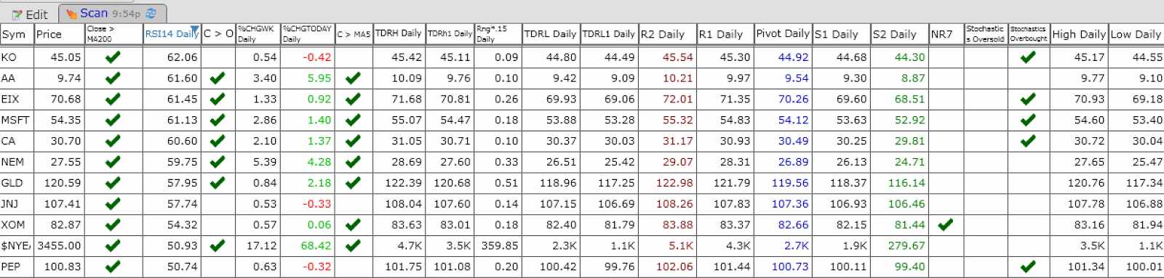Click the pencil icon beside Edit
The width and height of the screenshot is (1164, 278).
tap(17, 15)
